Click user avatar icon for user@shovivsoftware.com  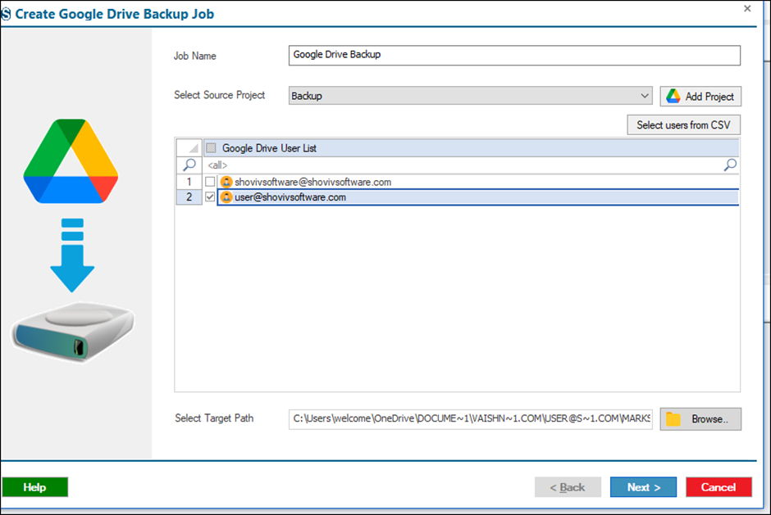pos(226,197)
